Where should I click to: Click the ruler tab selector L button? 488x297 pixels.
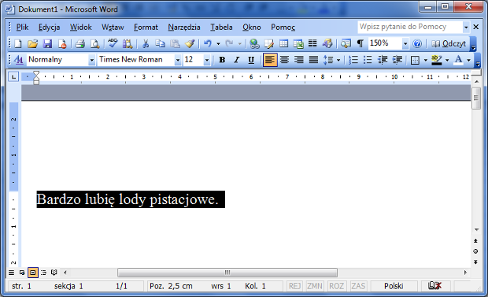pos(13,76)
